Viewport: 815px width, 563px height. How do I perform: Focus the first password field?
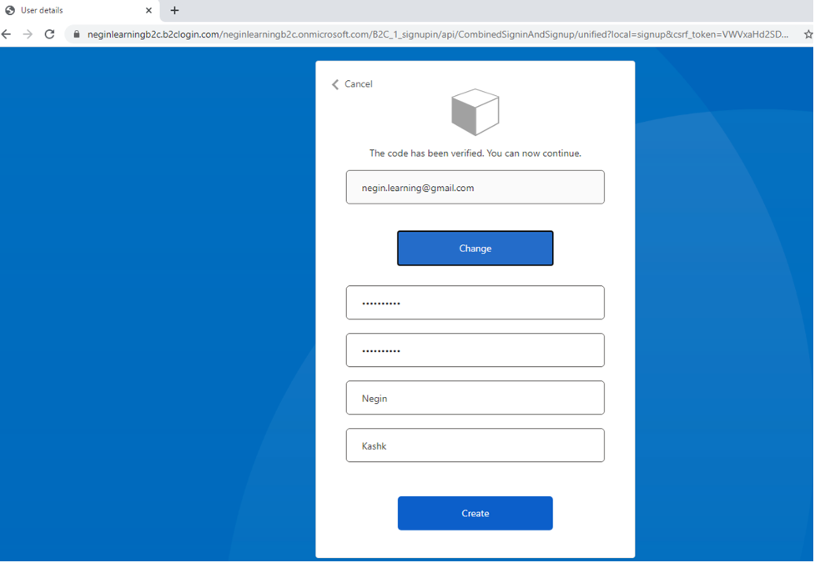click(475, 303)
